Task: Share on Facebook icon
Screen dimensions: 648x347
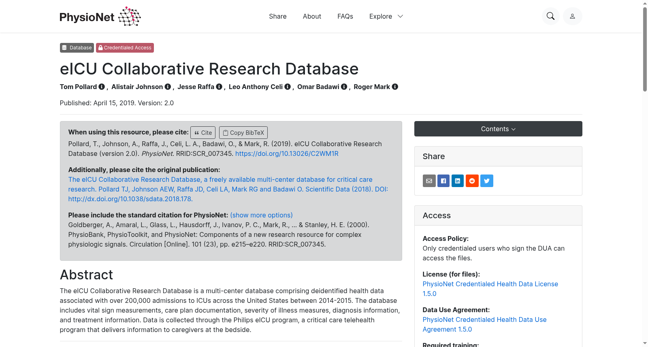Action: coord(443,181)
